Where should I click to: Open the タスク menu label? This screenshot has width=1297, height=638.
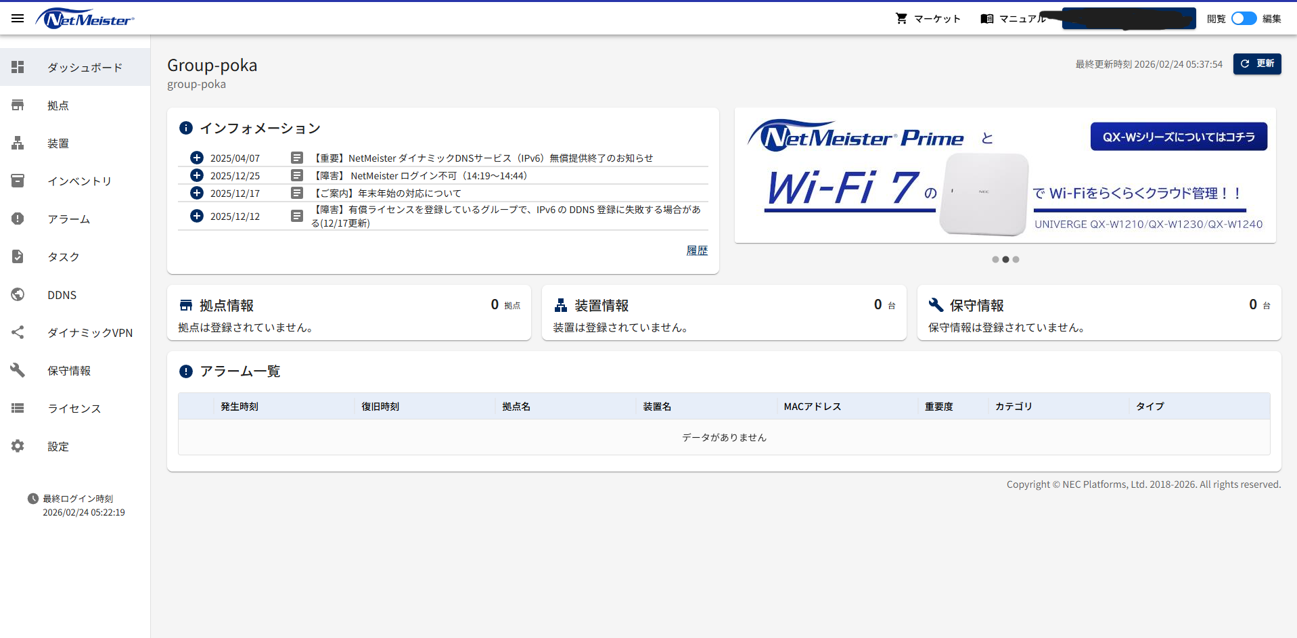coord(64,257)
